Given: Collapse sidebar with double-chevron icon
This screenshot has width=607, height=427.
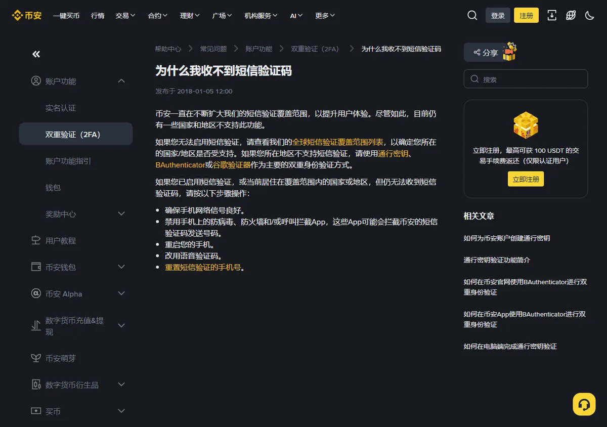Looking at the screenshot, I should [x=36, y=54].
